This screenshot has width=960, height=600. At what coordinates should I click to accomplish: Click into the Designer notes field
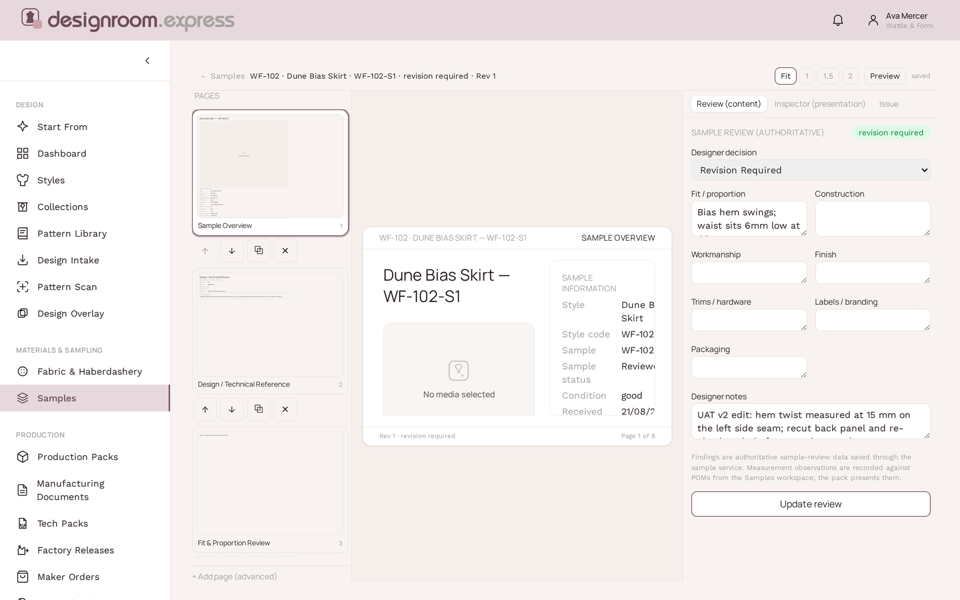(810, 422)
